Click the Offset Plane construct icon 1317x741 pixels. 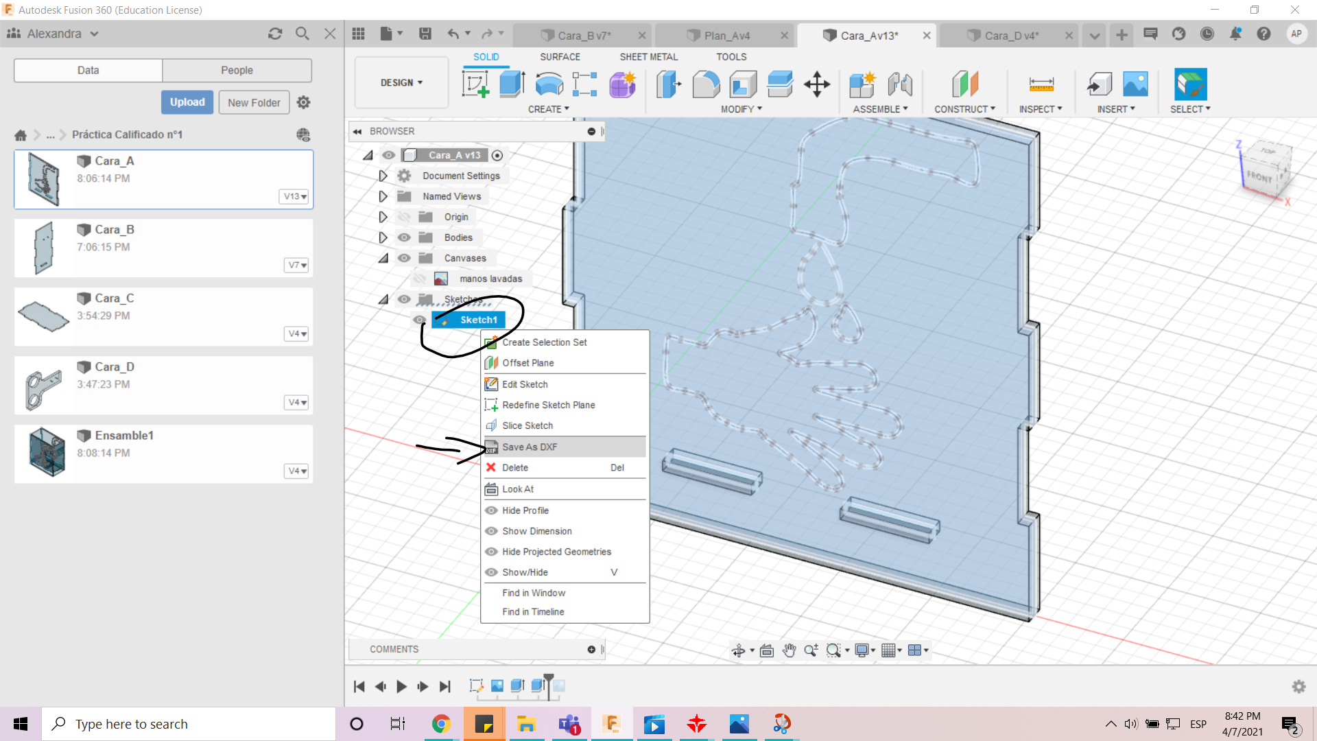point(964,84)
